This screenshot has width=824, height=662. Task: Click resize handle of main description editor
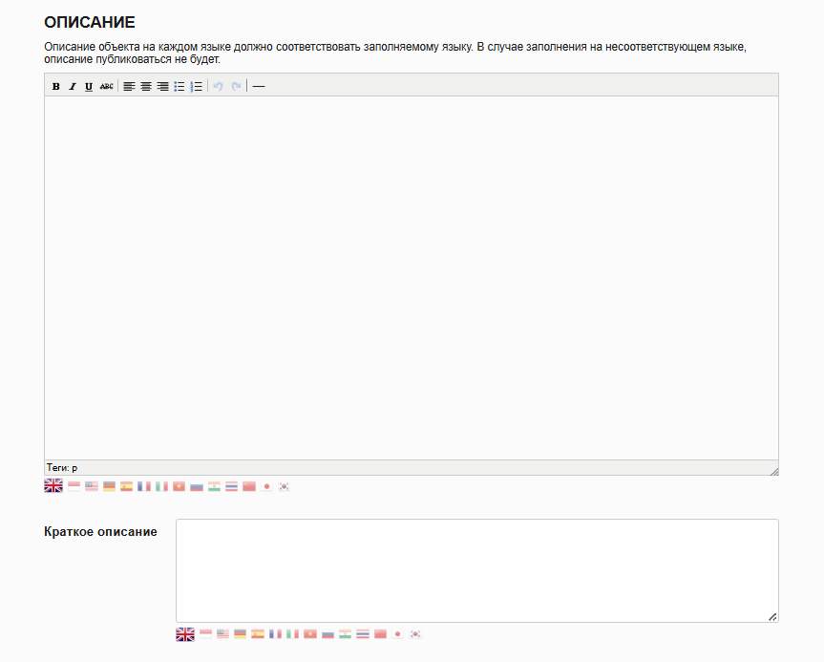[x=774, y=471]
